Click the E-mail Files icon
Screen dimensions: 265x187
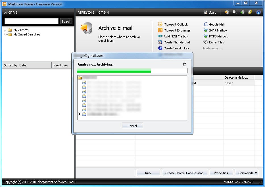click(206, 42)
